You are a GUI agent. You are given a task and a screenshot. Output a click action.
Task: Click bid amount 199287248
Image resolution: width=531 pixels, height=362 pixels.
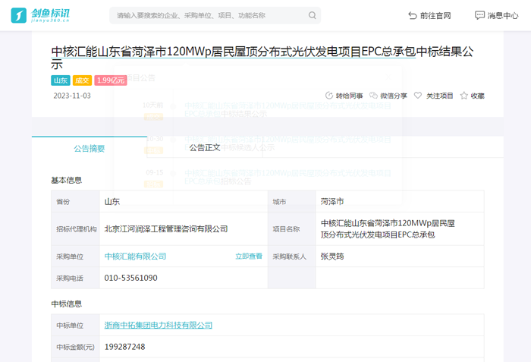(124, 347)
